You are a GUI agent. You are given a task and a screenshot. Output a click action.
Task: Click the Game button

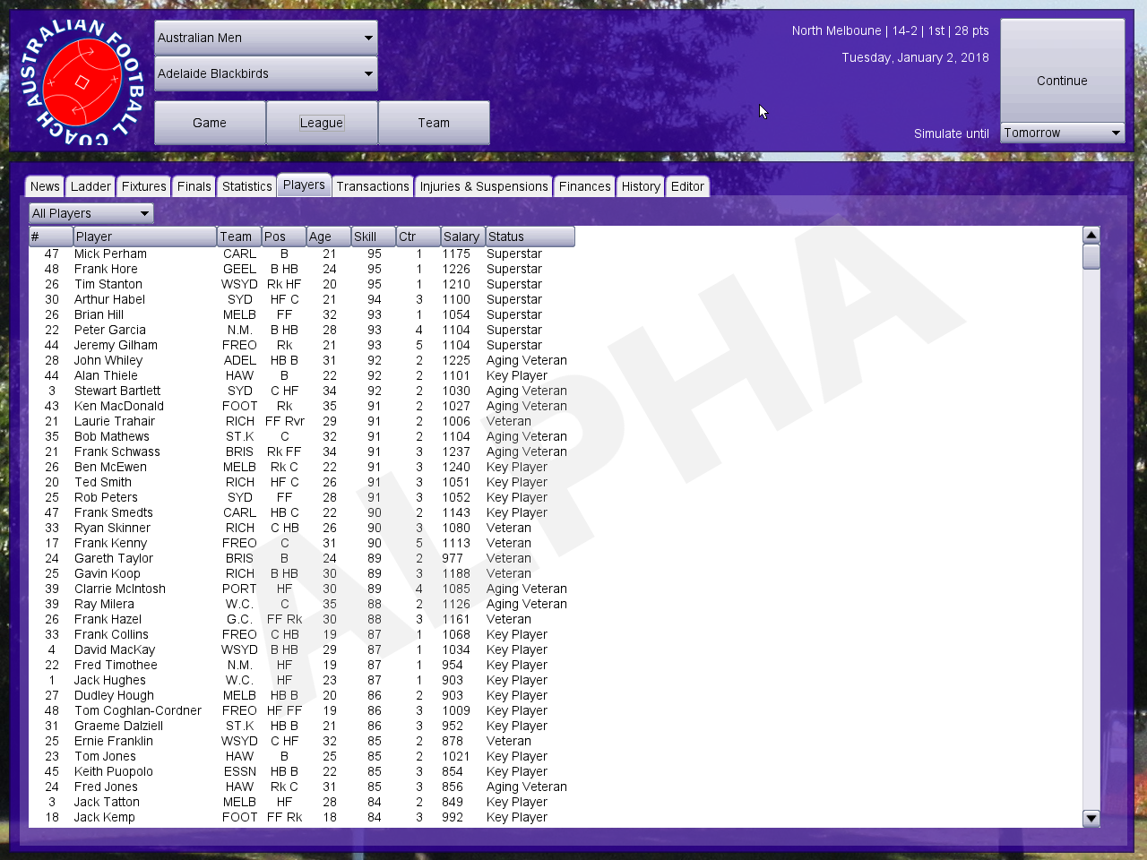click(210, 123)
